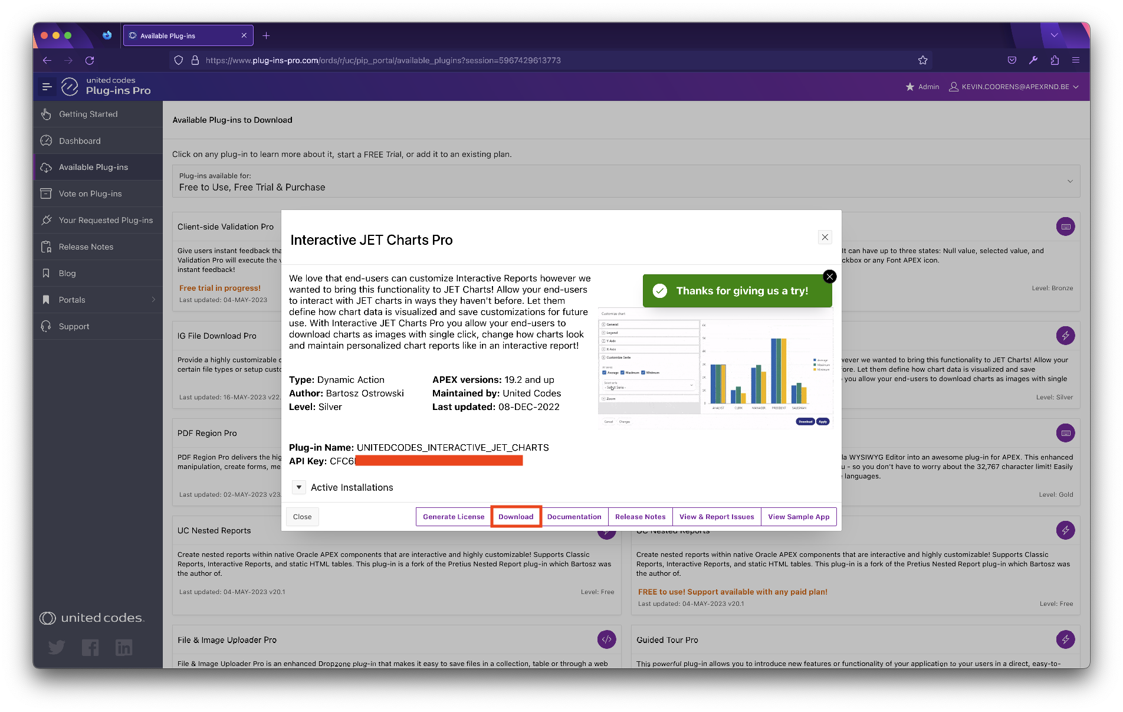Click the Generate License button
Screen dimensions: 1123x712
pyautogui.click(x=454, y=517)
